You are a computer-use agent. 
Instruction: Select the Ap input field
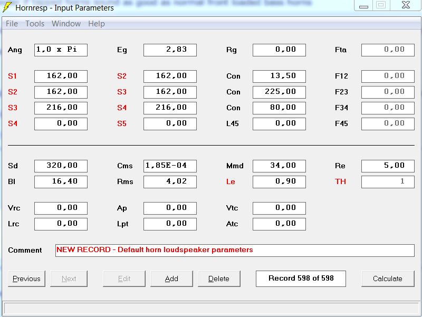[x=170, y=208]
